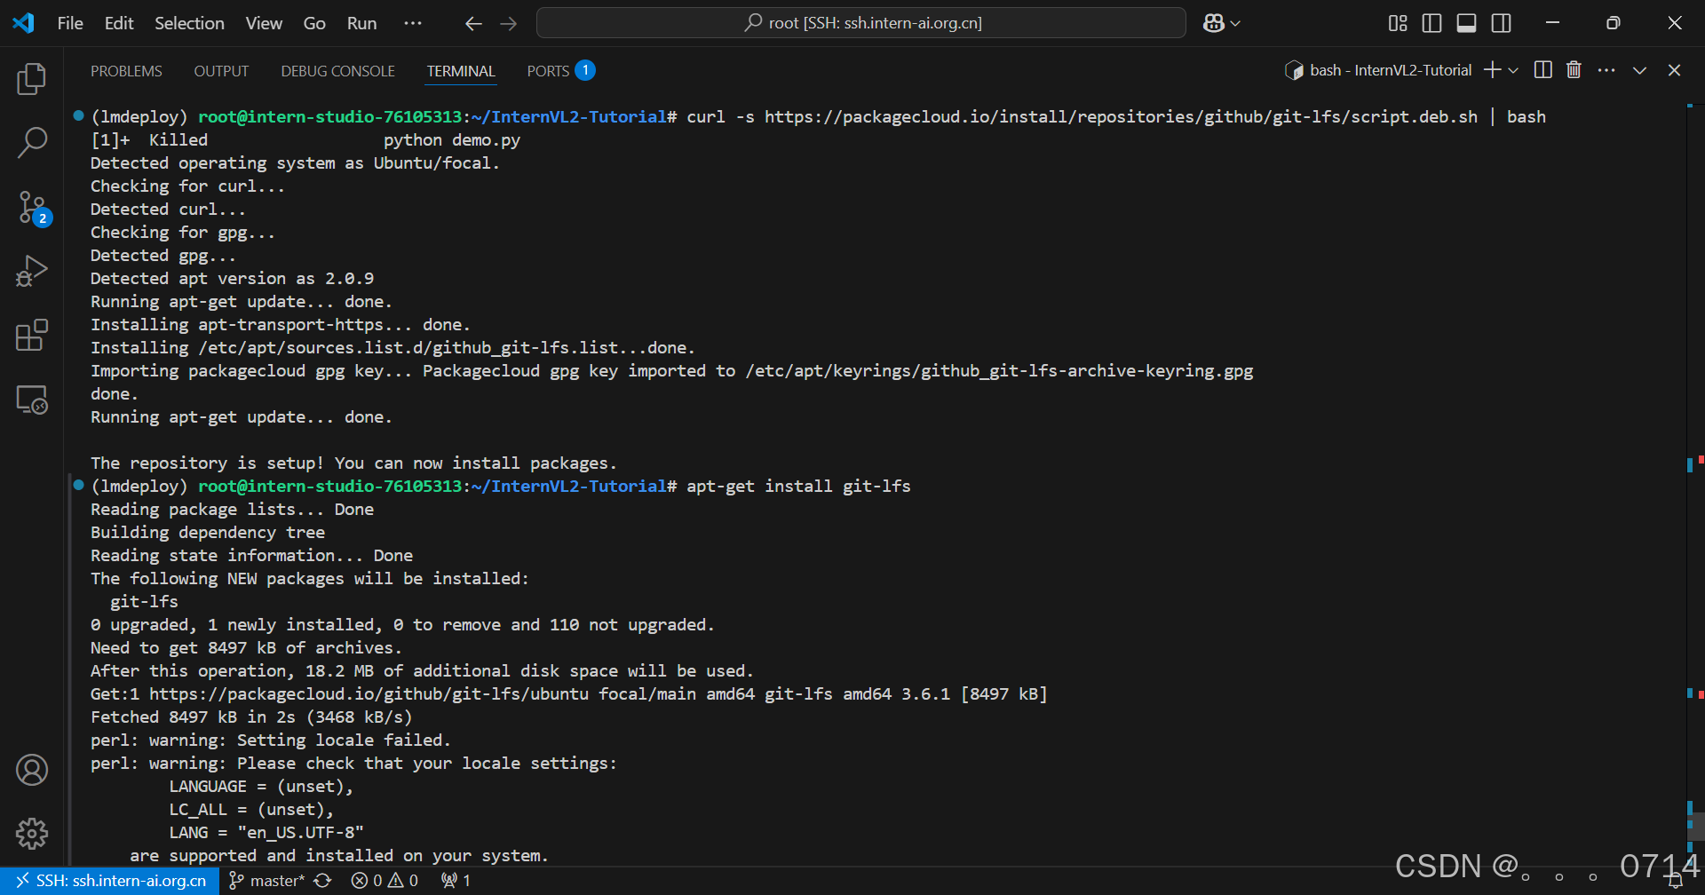
Task: Open the Search view in activity bar
Action: pos(32,142)
